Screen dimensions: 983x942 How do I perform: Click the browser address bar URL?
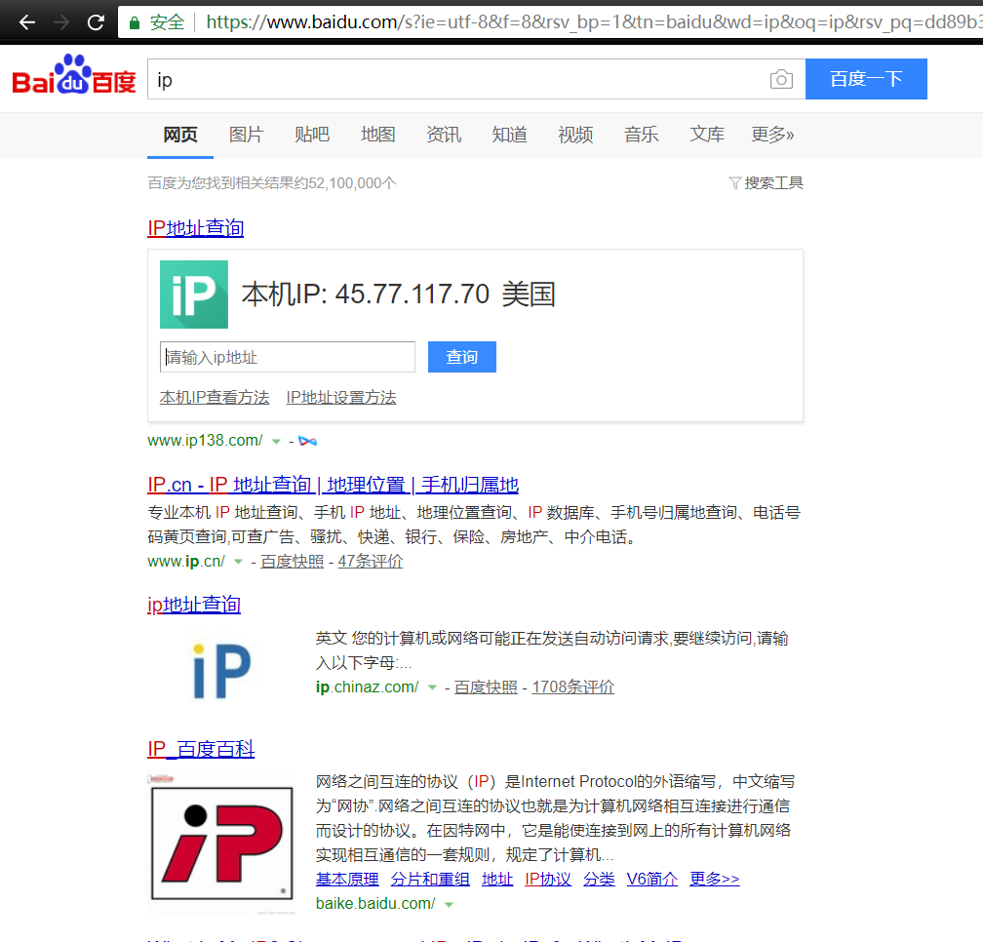593,22
